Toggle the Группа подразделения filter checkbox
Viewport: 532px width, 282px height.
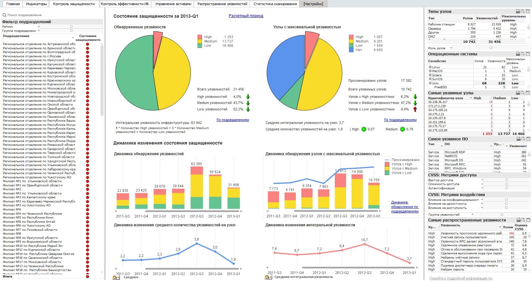click(x=71, y=31)
